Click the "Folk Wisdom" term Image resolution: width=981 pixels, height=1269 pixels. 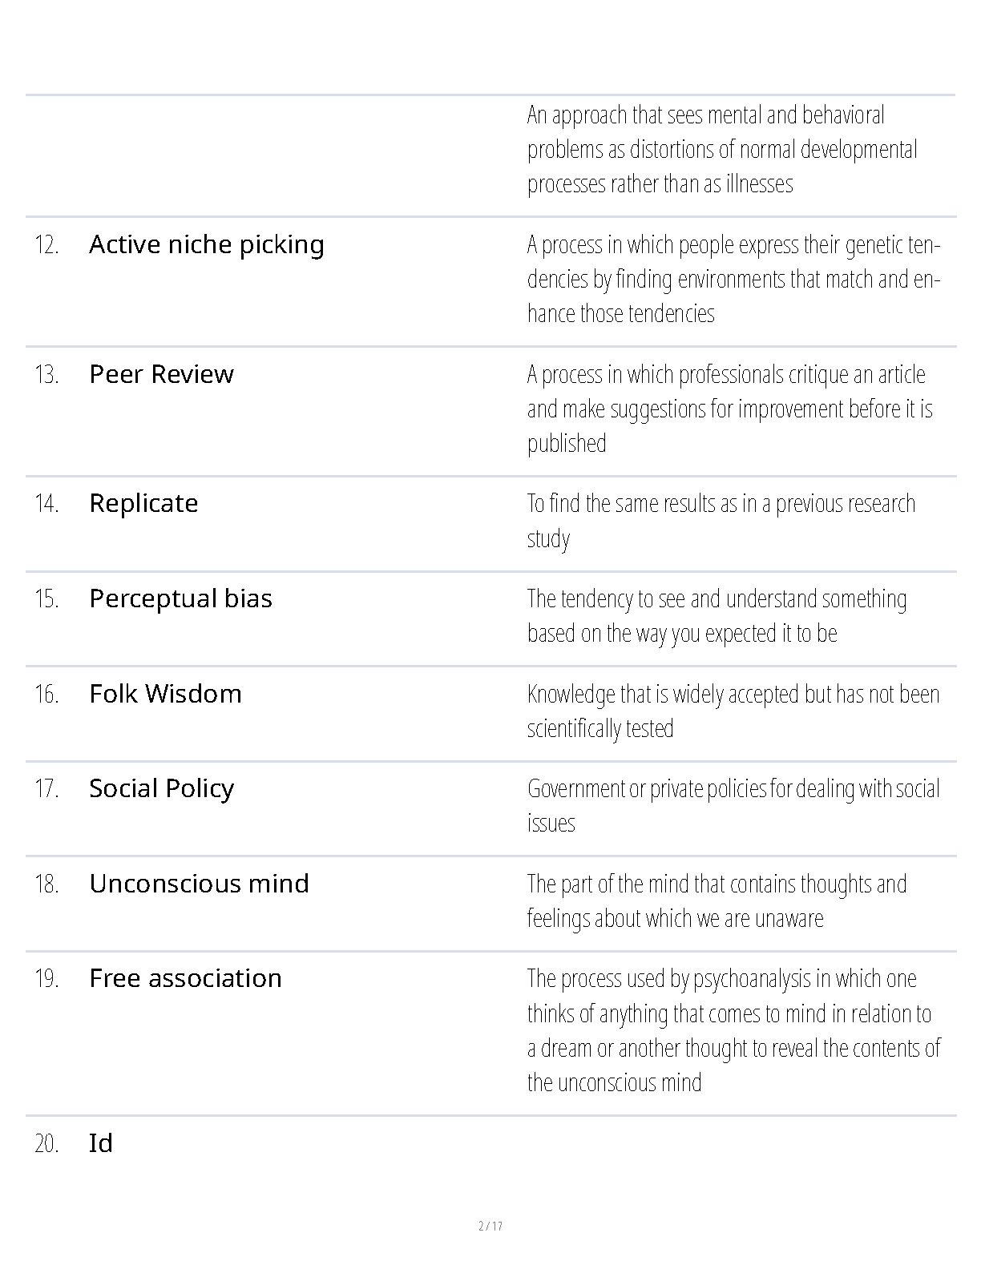pyautogui.click(x=165, y=694)
